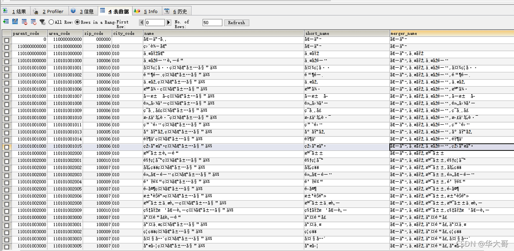Open the filter funnel icon
The height and width of the screenshot is (251, 514).
[x=42, y=22]
